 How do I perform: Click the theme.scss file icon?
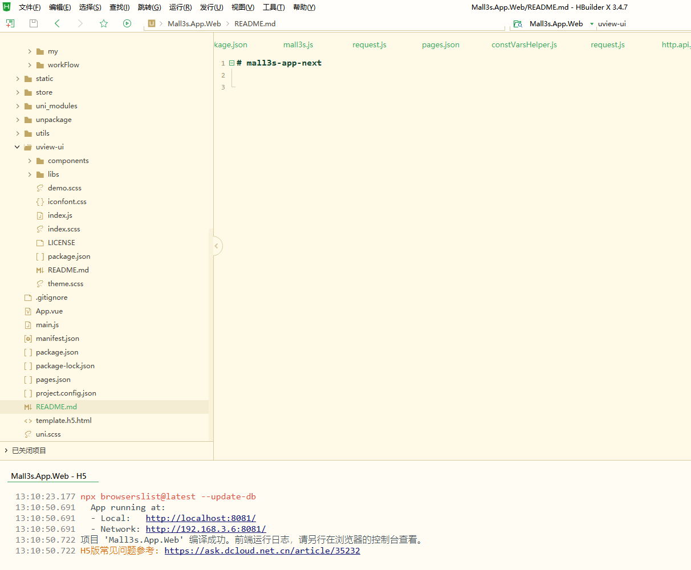(40, 284)
